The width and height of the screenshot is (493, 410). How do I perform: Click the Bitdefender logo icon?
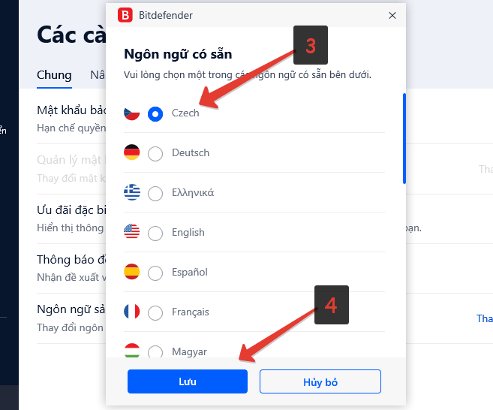[x=125, y=15]
